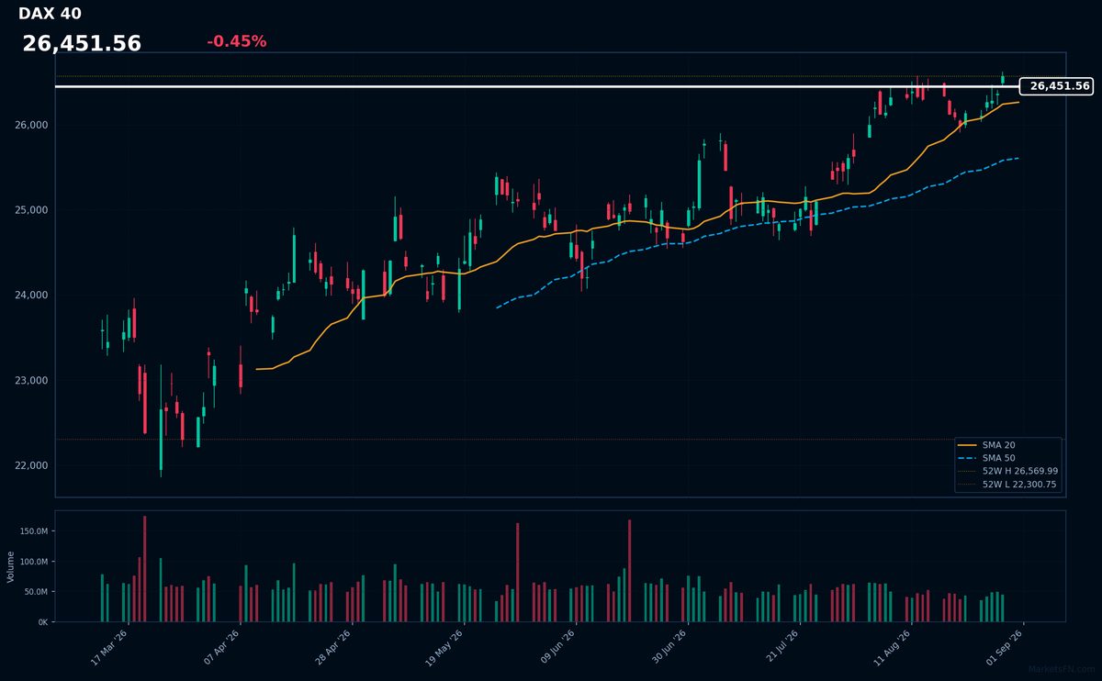Click the 52W L 22,300.75 legend entry
This screenshot has height=681, width=1102.
click(1007, 484)
